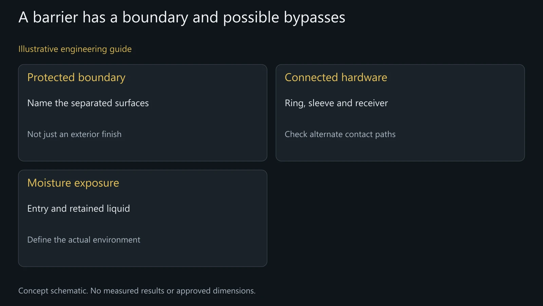Click 'Entry and retained liquid' text
This screenshot has height=306, width=543.
(78, 209)
